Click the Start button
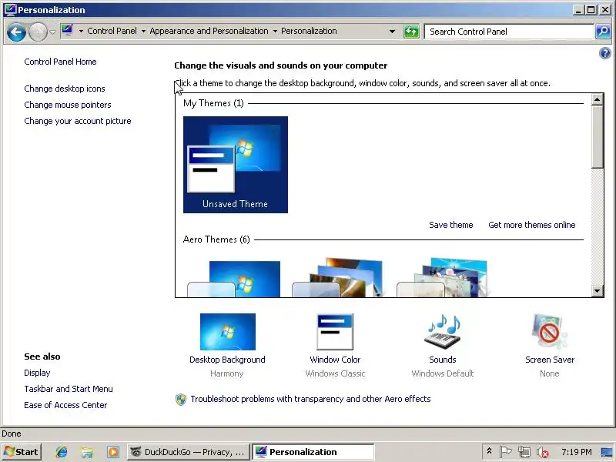The image size is (616, 462). [22, 452]
